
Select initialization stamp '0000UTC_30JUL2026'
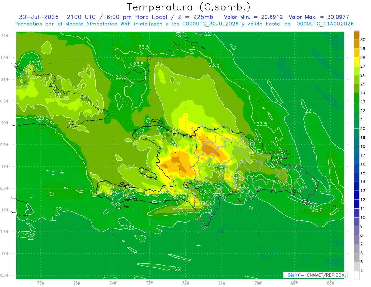(211, 24)
